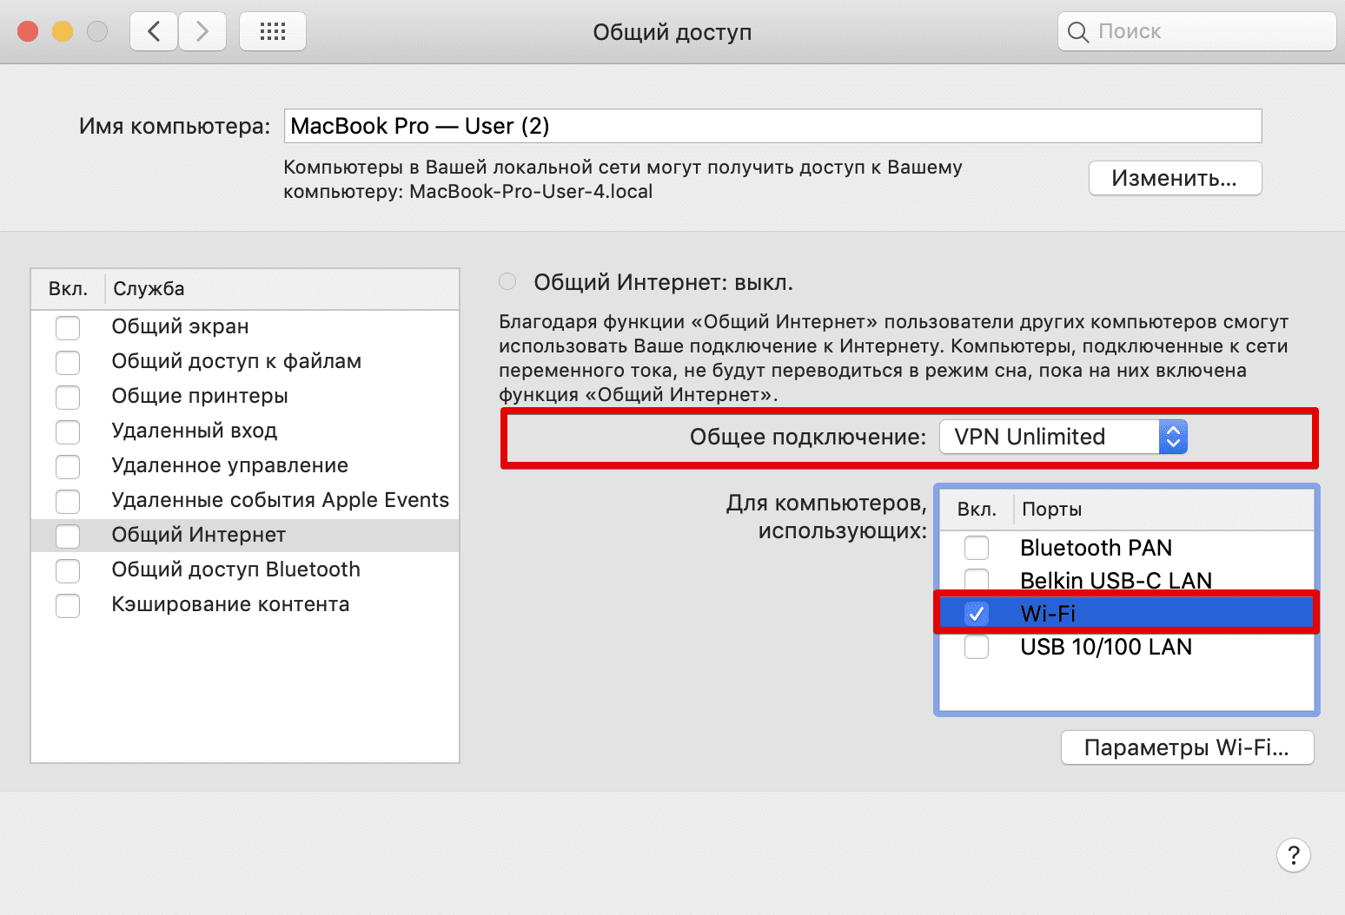1345x915 pixels.
Task: Open the Общее подключение dropdown
Action: tap(1173, 437)
